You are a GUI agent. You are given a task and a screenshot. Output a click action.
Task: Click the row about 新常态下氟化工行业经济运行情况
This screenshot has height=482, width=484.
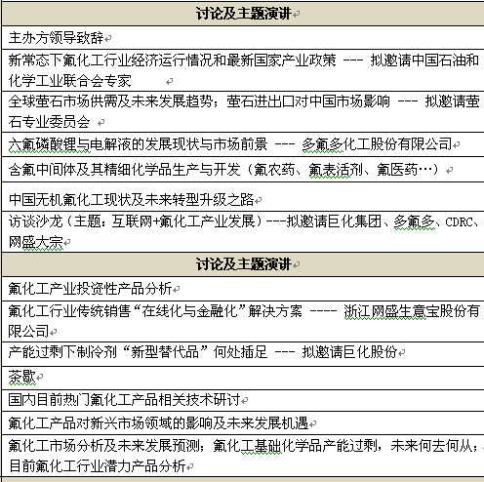click(243, 70)
